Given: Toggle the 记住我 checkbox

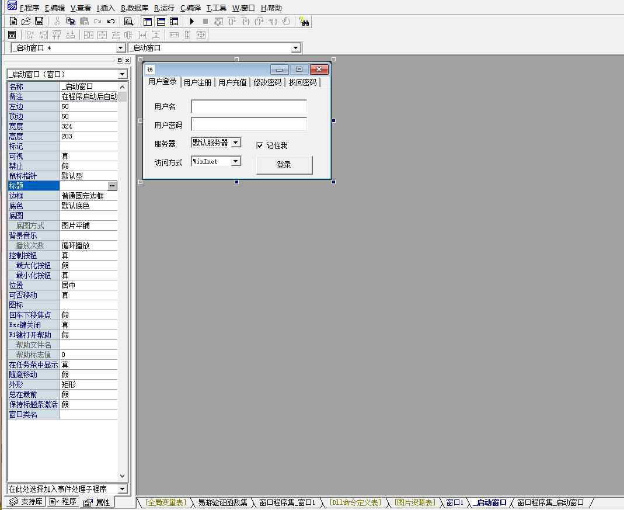Looking at the screenshot, I should click(260, 145).
